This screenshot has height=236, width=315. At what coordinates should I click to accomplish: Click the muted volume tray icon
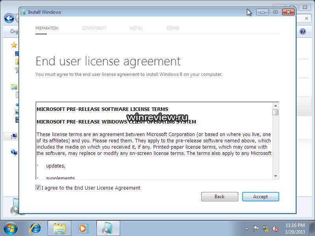click(x=275, y=229)
